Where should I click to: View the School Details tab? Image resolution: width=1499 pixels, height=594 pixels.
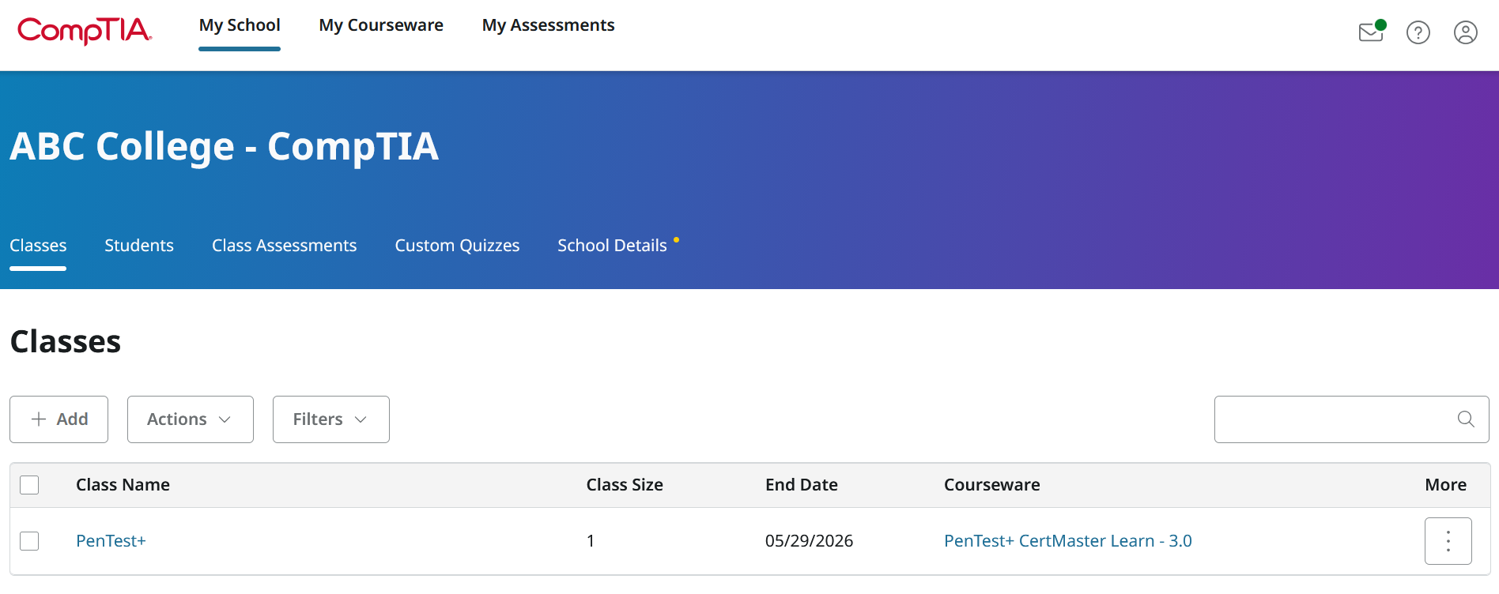click(x=612, y=246)
